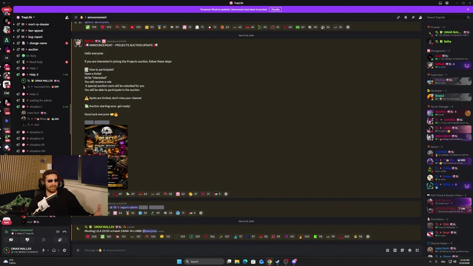Open the Threads icon in channel header
Image resolution: width=473 pixels, height=266 pixels.
[398, 17]
